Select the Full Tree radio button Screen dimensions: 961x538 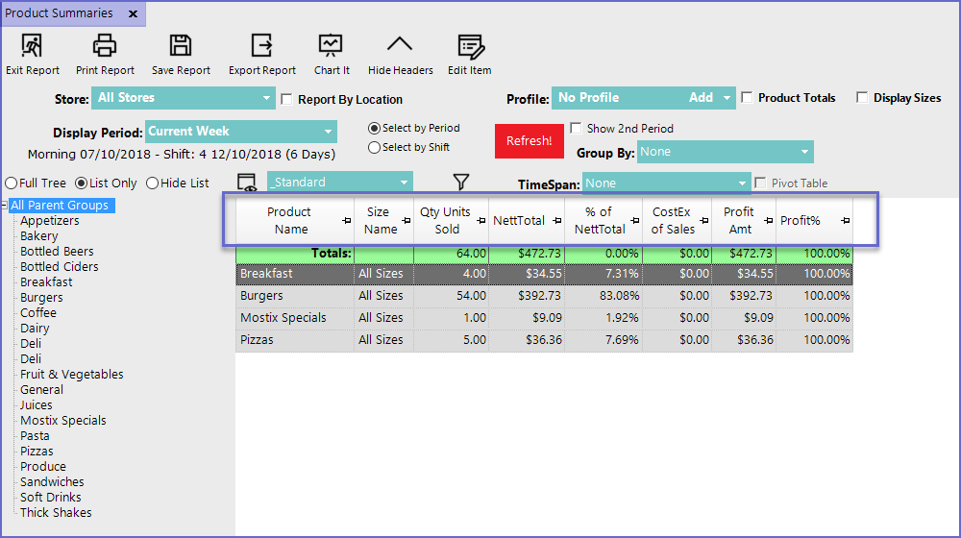pos(12,183)
